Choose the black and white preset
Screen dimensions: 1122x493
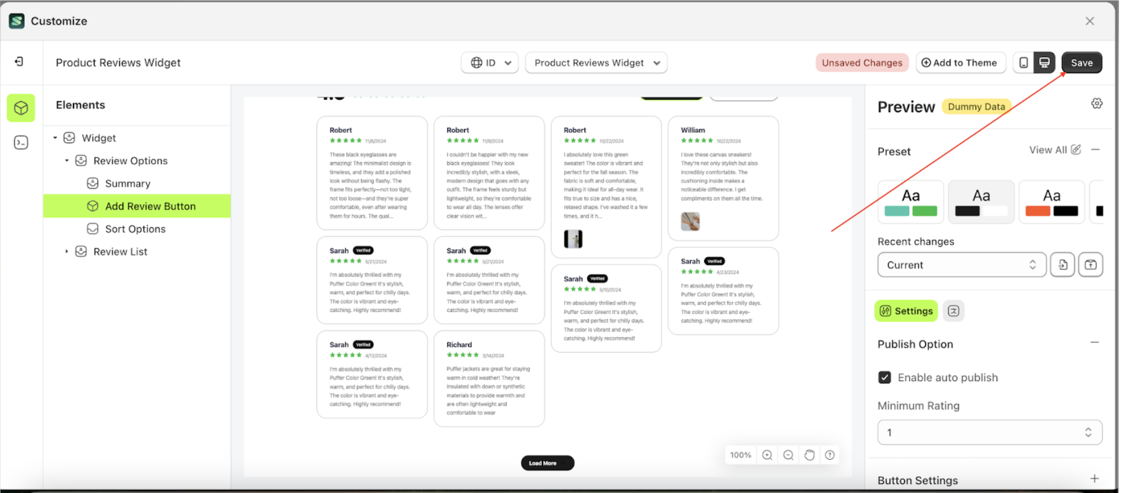981,202
